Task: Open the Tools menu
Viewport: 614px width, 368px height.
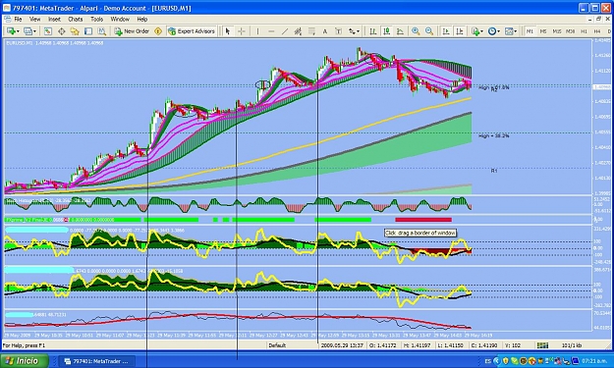Action: click(96, 20)
